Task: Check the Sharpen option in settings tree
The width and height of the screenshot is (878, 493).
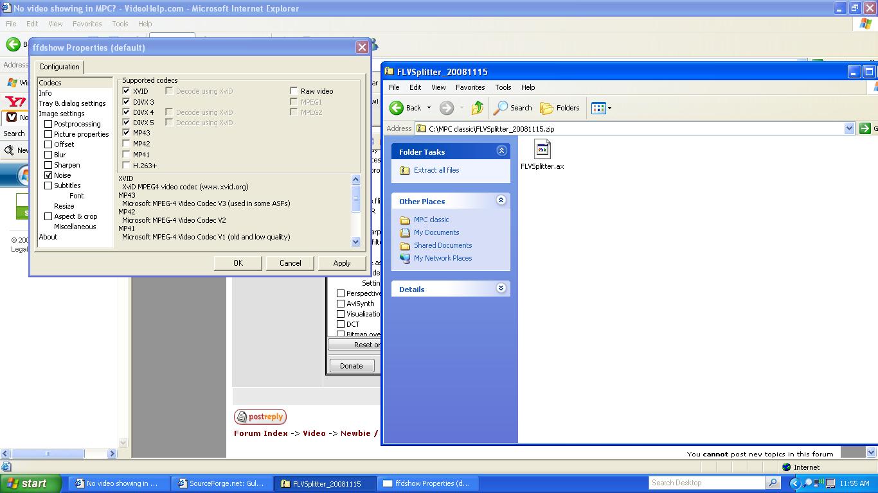Action: coord(48,165)
